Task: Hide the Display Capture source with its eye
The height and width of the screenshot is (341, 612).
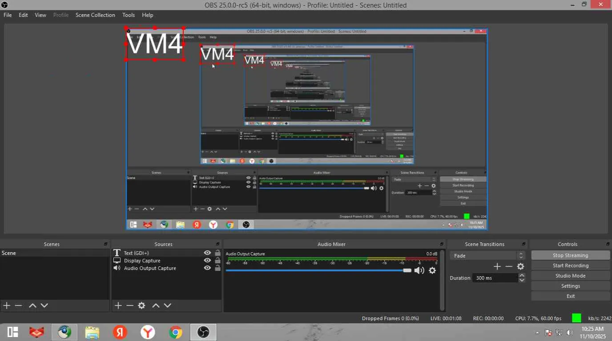Action: tap(207, 261)
